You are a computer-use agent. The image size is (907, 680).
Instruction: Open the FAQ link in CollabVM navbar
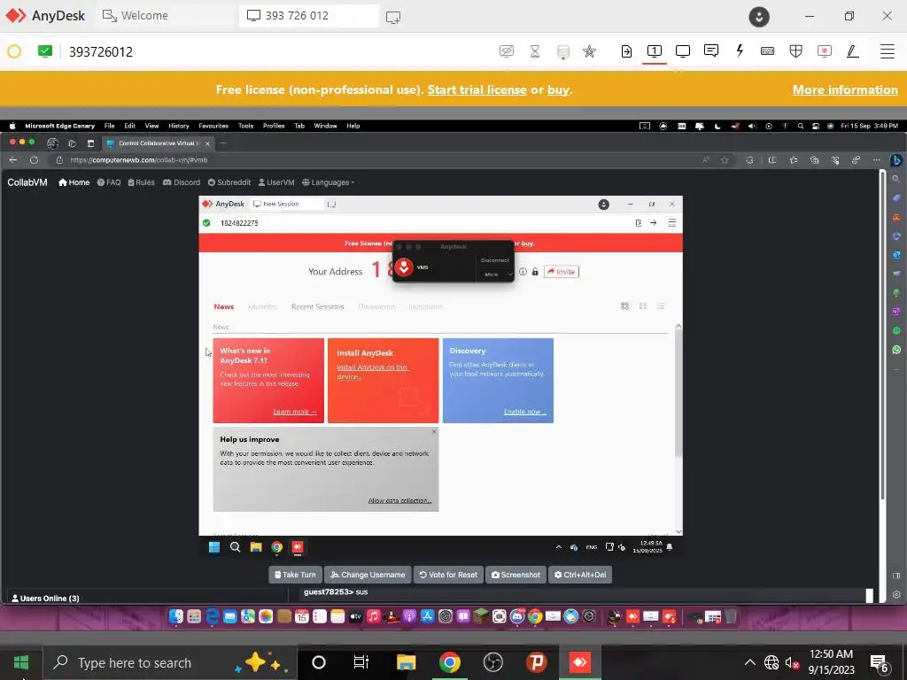click(x=109, y=182)
